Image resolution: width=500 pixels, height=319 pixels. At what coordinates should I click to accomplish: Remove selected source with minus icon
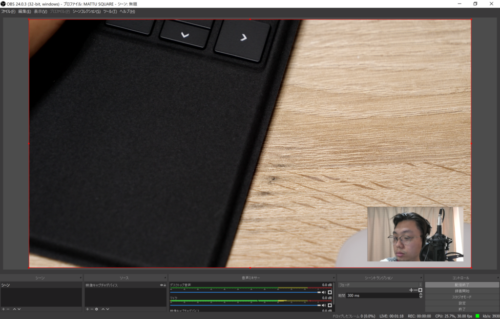92,309
